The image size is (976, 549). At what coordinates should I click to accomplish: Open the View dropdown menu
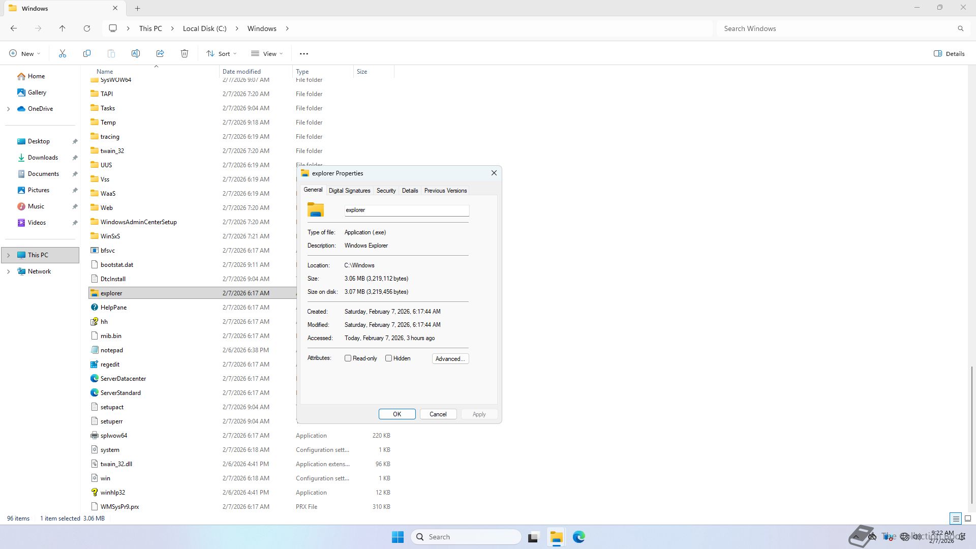pos(267,53)
